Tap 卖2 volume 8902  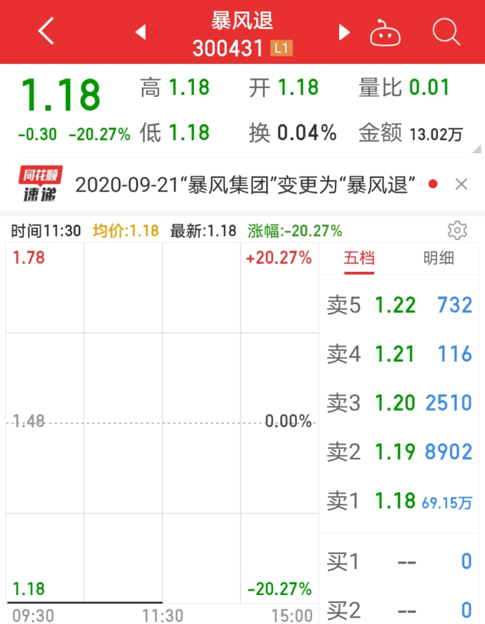[x=449, y=452]
